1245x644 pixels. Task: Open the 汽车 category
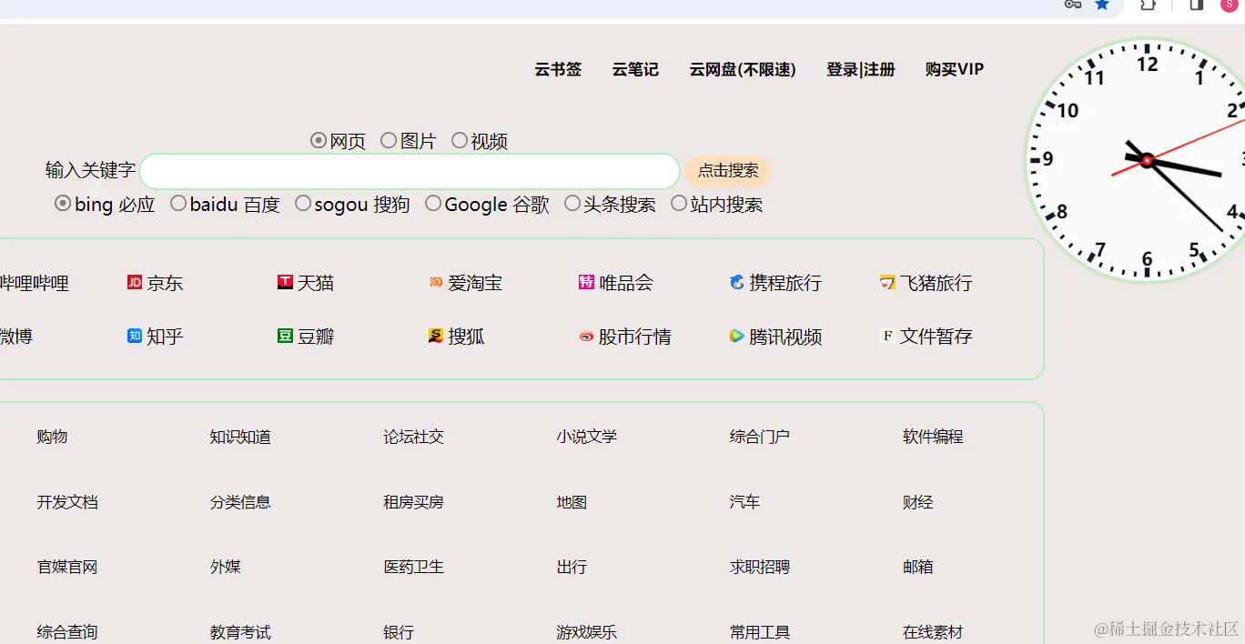pos(744,502)
